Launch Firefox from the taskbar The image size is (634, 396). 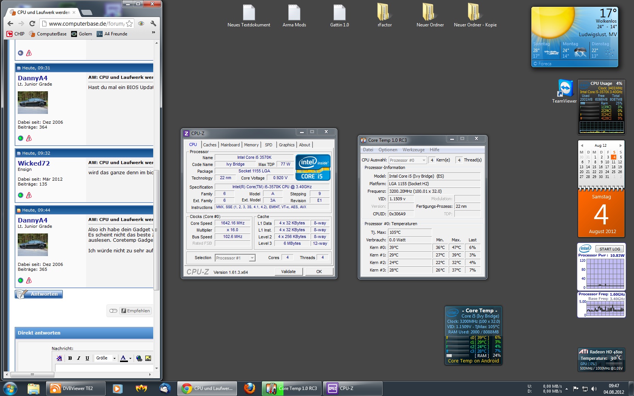coord(249,388)
